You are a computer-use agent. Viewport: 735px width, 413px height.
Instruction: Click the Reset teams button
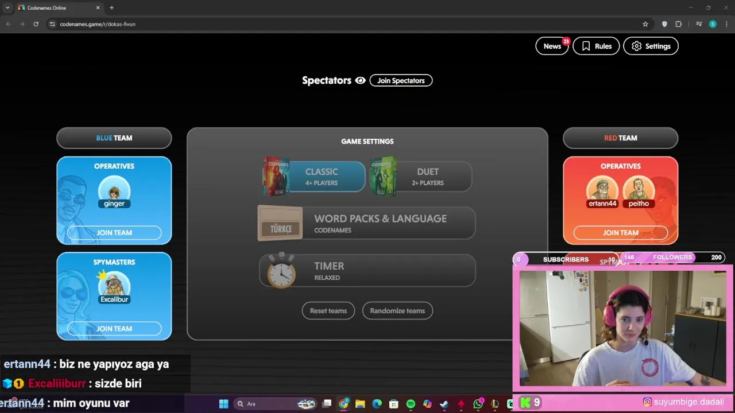click(x=328, y=311)
